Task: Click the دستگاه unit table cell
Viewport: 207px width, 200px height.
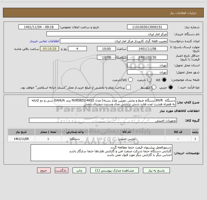Action: coord(75,139)
